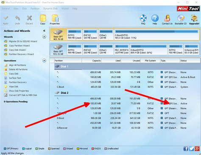
Task: Select C:Boot partition block in disk map
Action: (x=156, y=35)
